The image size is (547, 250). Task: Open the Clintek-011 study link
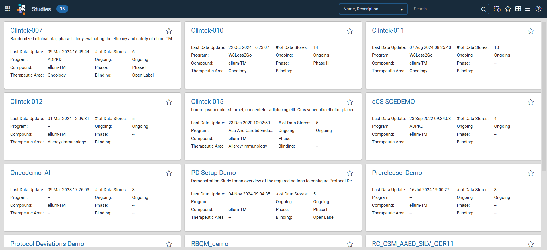tap(388, 30)
